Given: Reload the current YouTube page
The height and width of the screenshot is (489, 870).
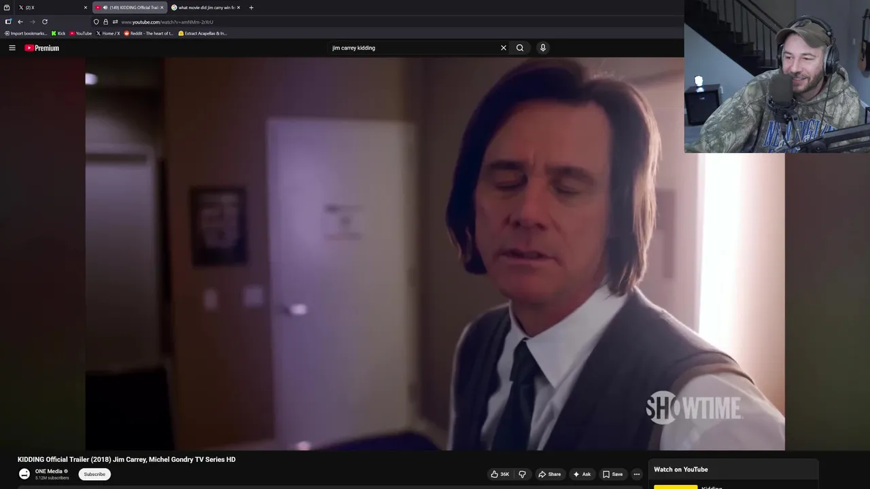Looking at the screenshot, I should click(x=45, y=22).
